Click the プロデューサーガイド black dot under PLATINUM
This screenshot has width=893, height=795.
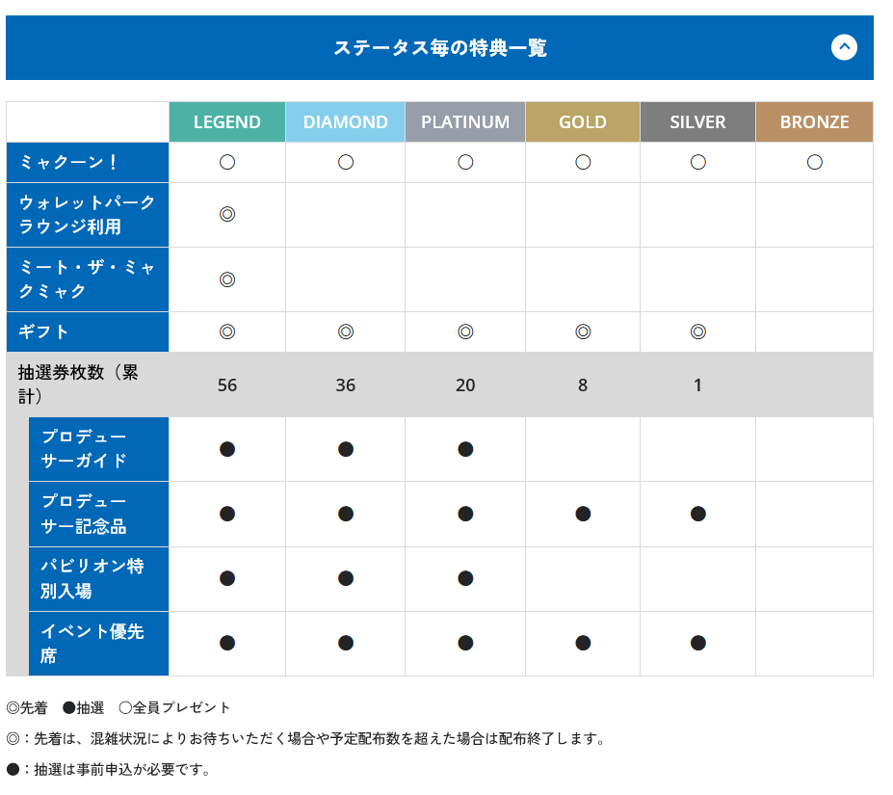(x=465, y=450)
